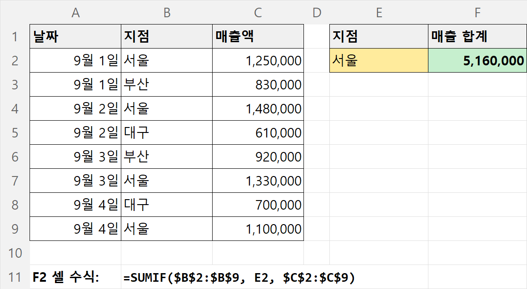Select row 2 header

coord(15,60)
